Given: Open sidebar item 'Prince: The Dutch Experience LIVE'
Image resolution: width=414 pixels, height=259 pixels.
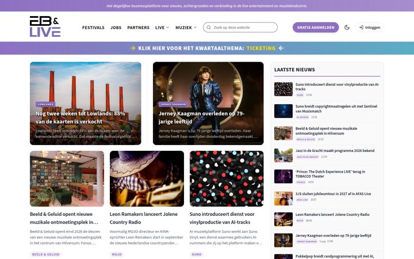Looking at the screenshot, I should [x=330, y=174].
